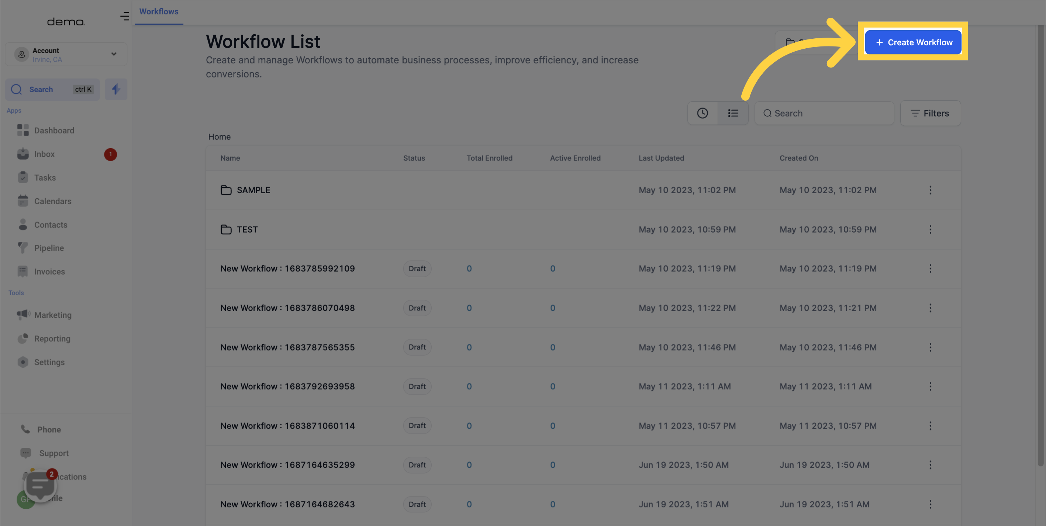Screen dimensions: 1046x526
Task: Open options menu for workflow 1687164682643
Action: [x=930, y=504]
